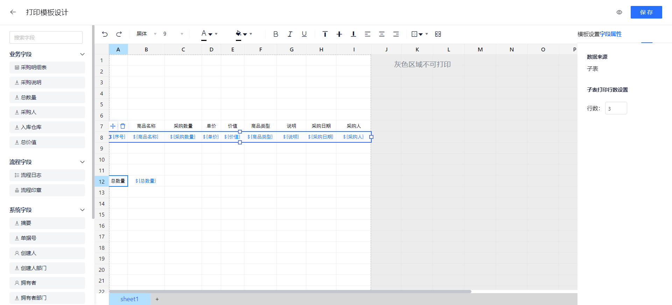Click the 采购日期 header cell
672x305 pixels.
click(321, 126)
